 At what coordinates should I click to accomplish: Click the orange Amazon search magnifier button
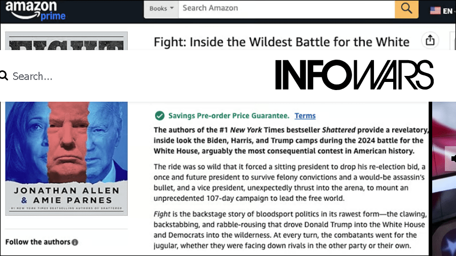[406, 9]
